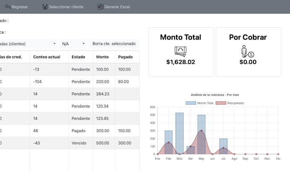Click the $0.00 Por Cobrar amount

pyautogui.click(x=248, y=62)
